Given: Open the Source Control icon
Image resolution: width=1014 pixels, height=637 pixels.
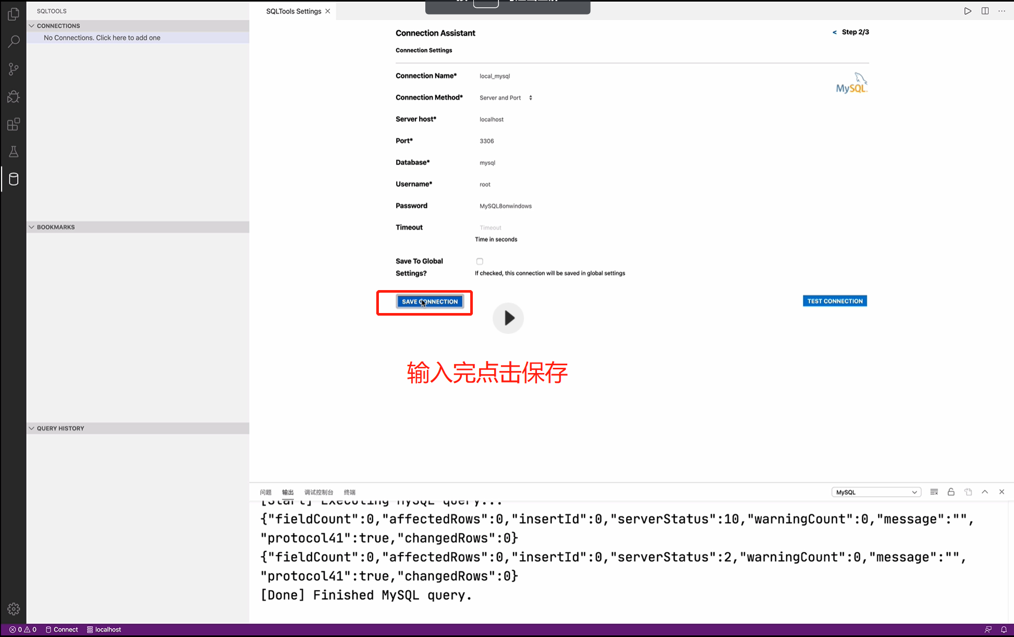Looking at the screenshot, I should coord(14,69).
